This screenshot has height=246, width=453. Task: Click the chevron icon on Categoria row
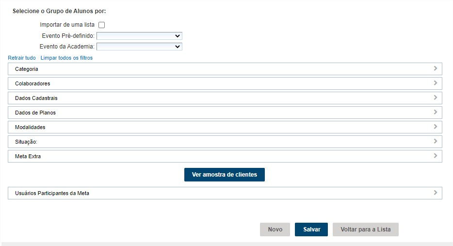coord(436,69)
